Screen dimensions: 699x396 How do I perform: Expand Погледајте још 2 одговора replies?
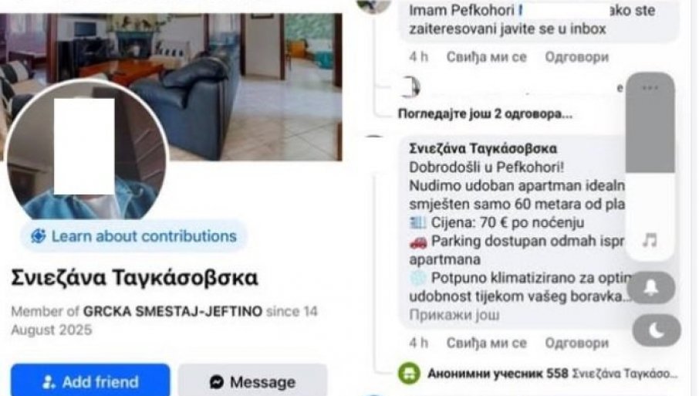click(485, 113)
